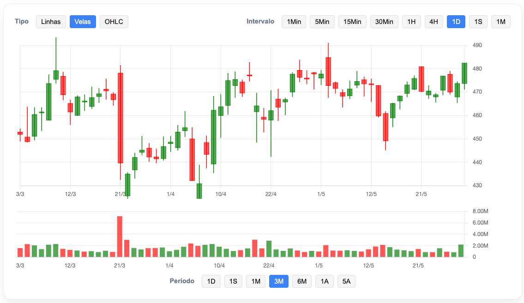Set Período to 1D
The image size is (524, 303).
211,281
